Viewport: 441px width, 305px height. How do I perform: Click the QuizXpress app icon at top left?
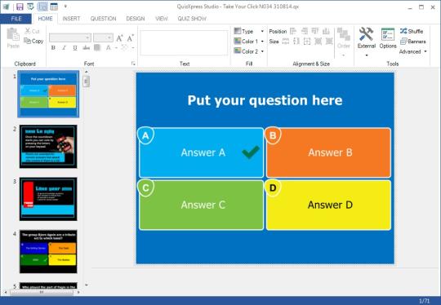point(7,7)
